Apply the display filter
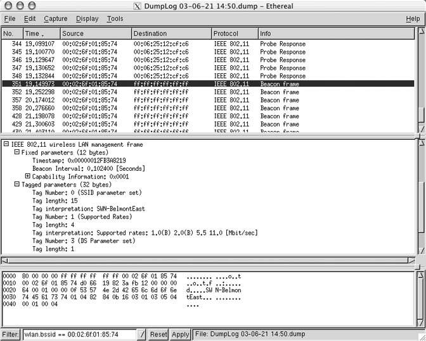 tap(180, 334)
